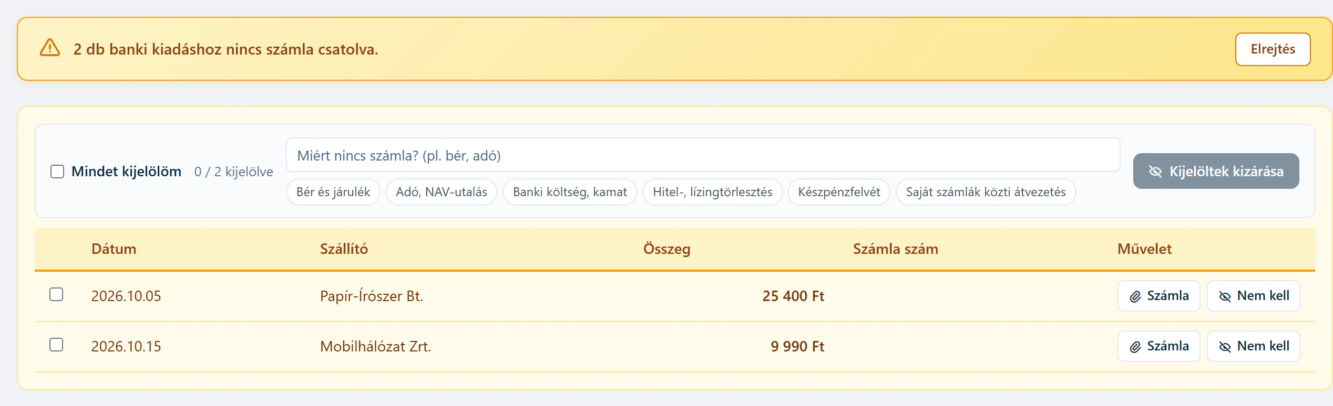The height and width of the screenshot is (406, 1333).
Task: Focus the Miért nincs számla? reason field
Action: tap(703, 155)
